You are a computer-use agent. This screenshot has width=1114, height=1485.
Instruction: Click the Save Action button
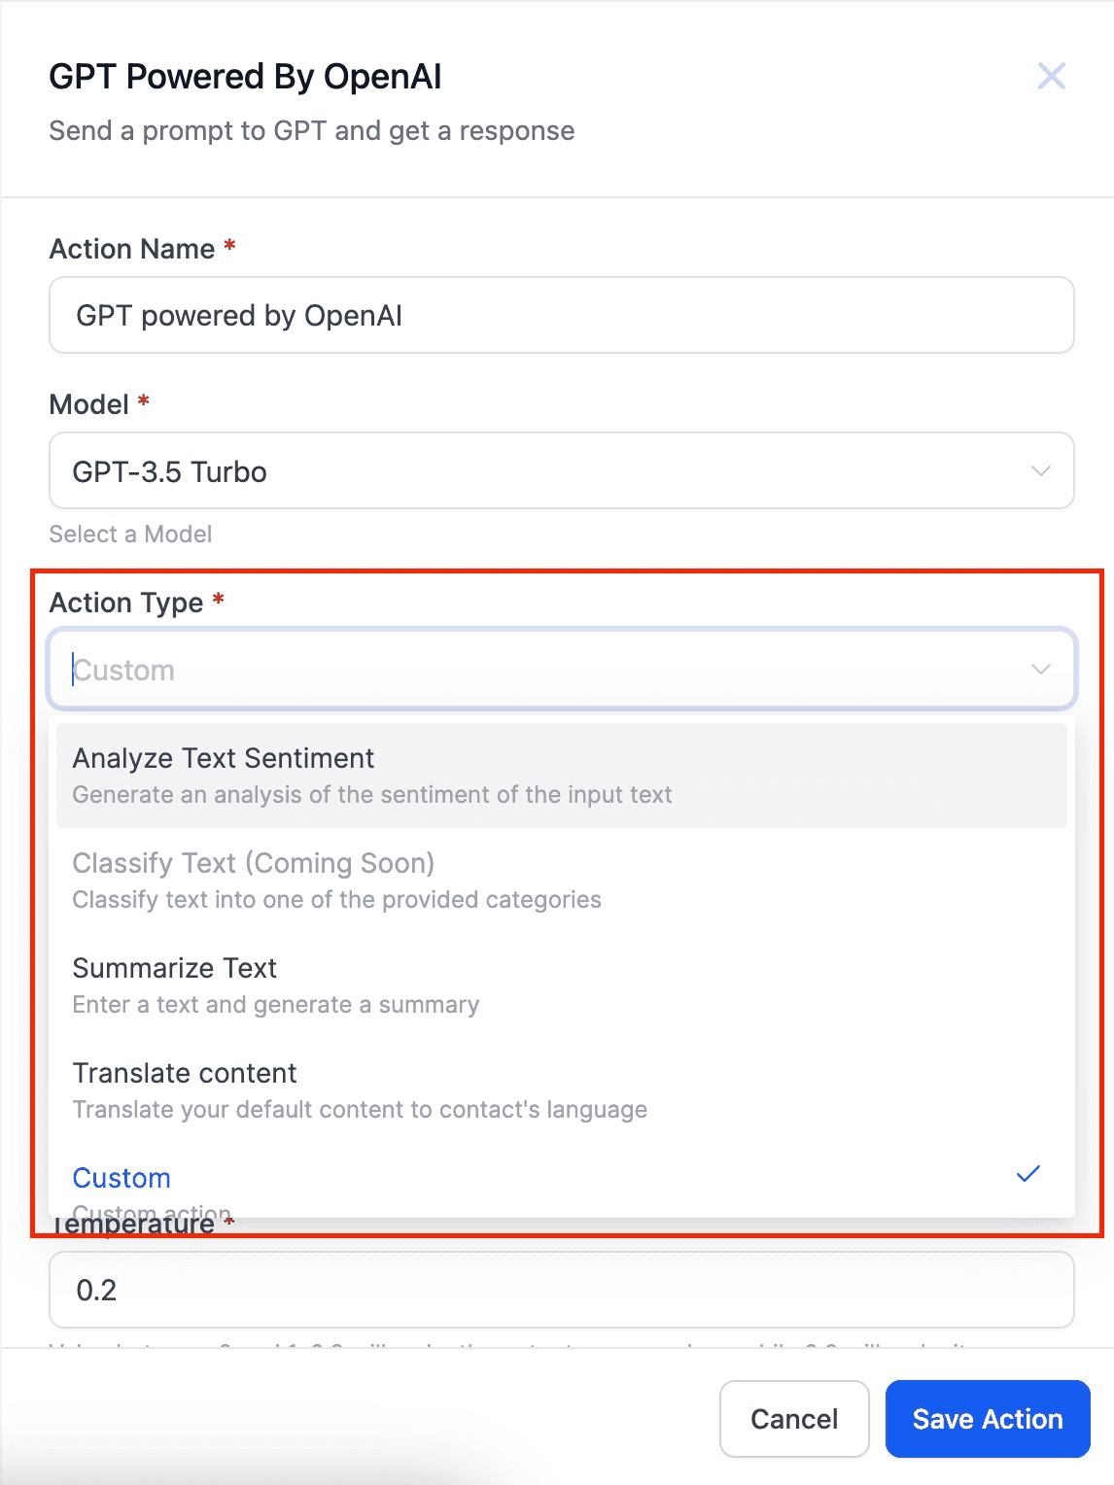(988, 1419)
